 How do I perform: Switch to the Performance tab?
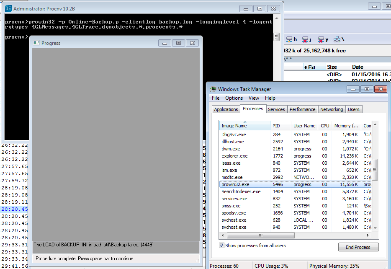point(303,109)
